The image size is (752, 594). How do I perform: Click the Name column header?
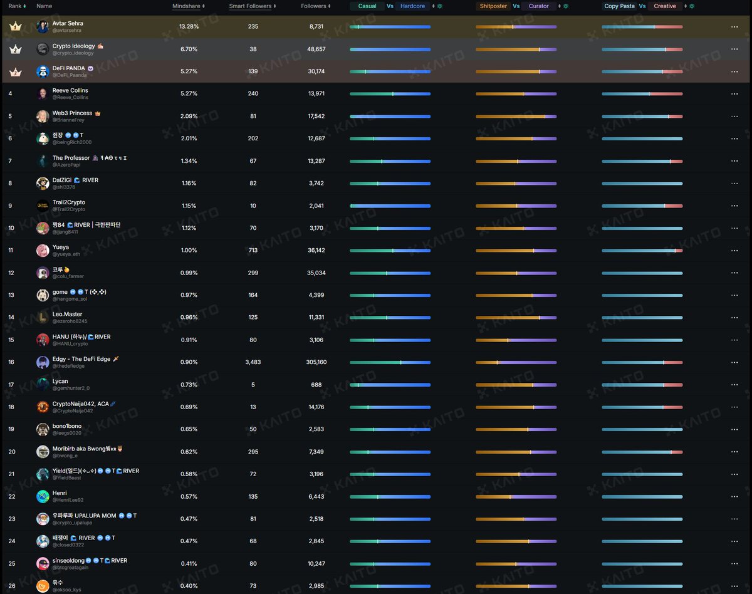44,6
